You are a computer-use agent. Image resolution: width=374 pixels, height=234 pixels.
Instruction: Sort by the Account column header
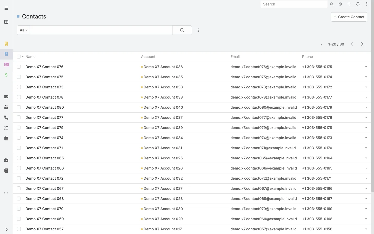point(148,57)
